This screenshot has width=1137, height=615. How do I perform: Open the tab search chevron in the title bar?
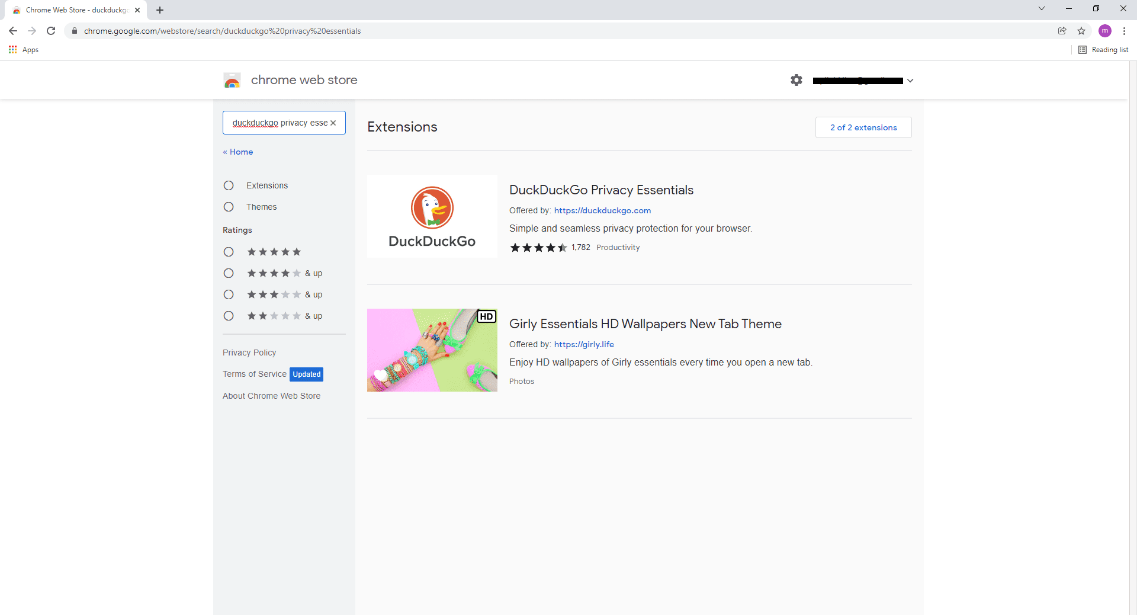[1042, 8]
